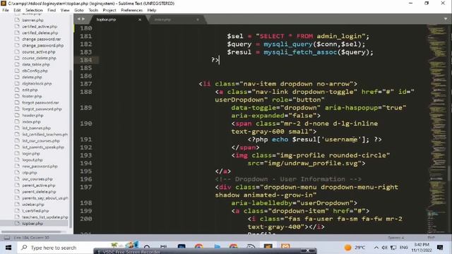Open our_courses.php in the sidebar
The width and height of the screenshot is (452, 254).
coord(37,179)
